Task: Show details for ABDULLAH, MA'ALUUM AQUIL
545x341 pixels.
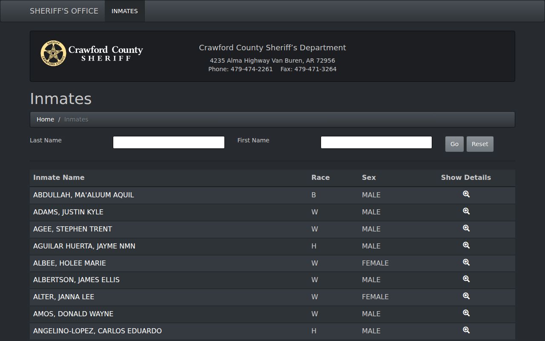Action: pos(466,194)
